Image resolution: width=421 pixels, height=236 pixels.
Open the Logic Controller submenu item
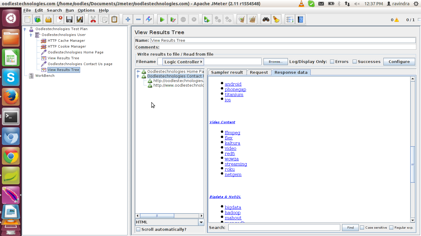tap(183, 62)
